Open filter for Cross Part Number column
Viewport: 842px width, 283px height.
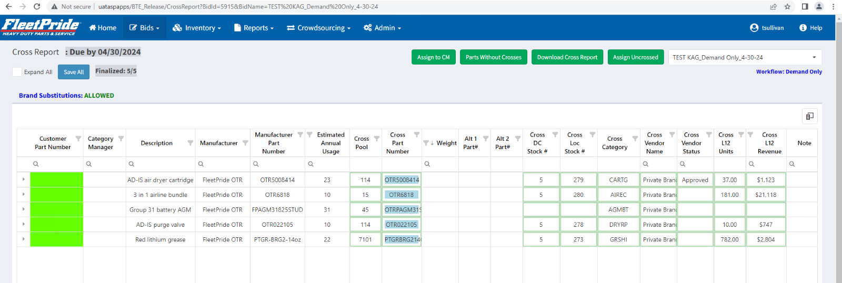pyautogui.click(x=417, y=135)
